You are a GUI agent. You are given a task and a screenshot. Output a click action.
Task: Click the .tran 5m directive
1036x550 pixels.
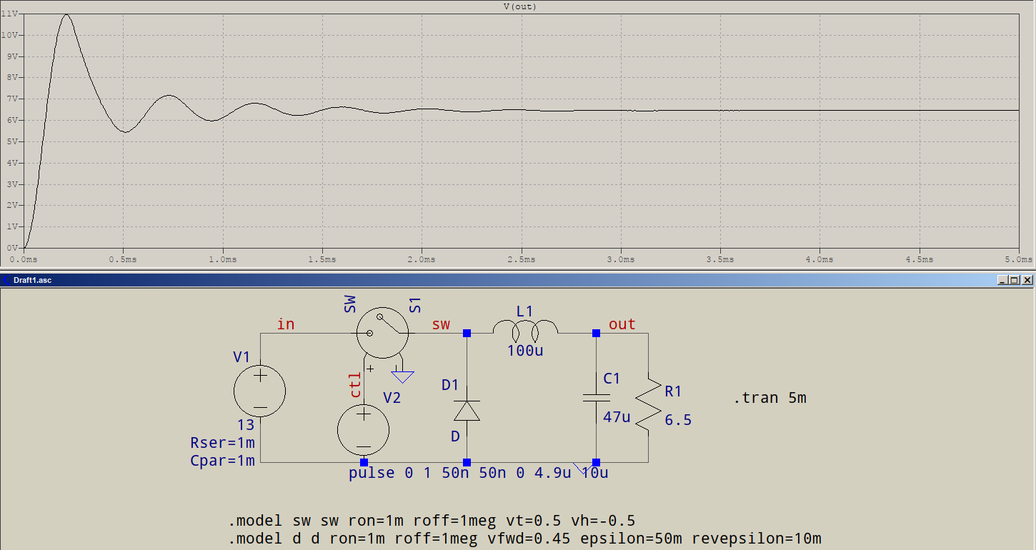pos(769,398)
